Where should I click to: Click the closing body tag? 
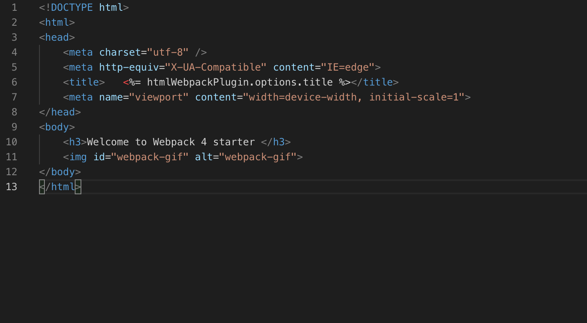(60, 172)
